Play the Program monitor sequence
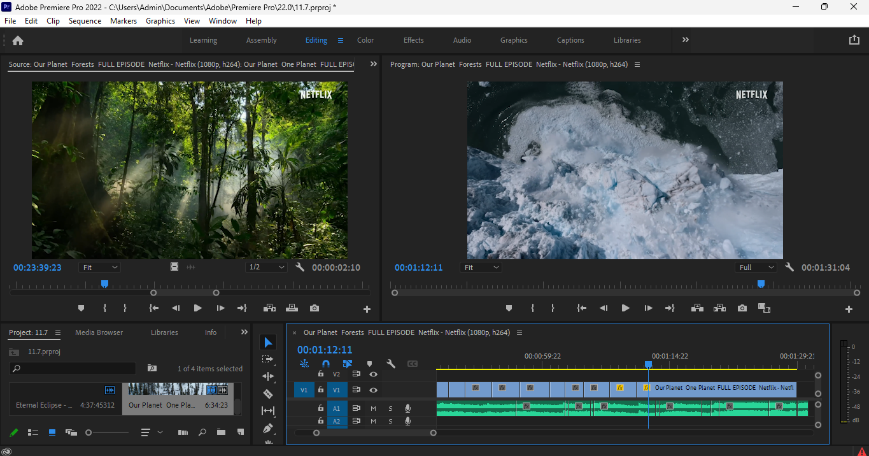This screenshot has height=456, width=869. [x=625, y=308]
